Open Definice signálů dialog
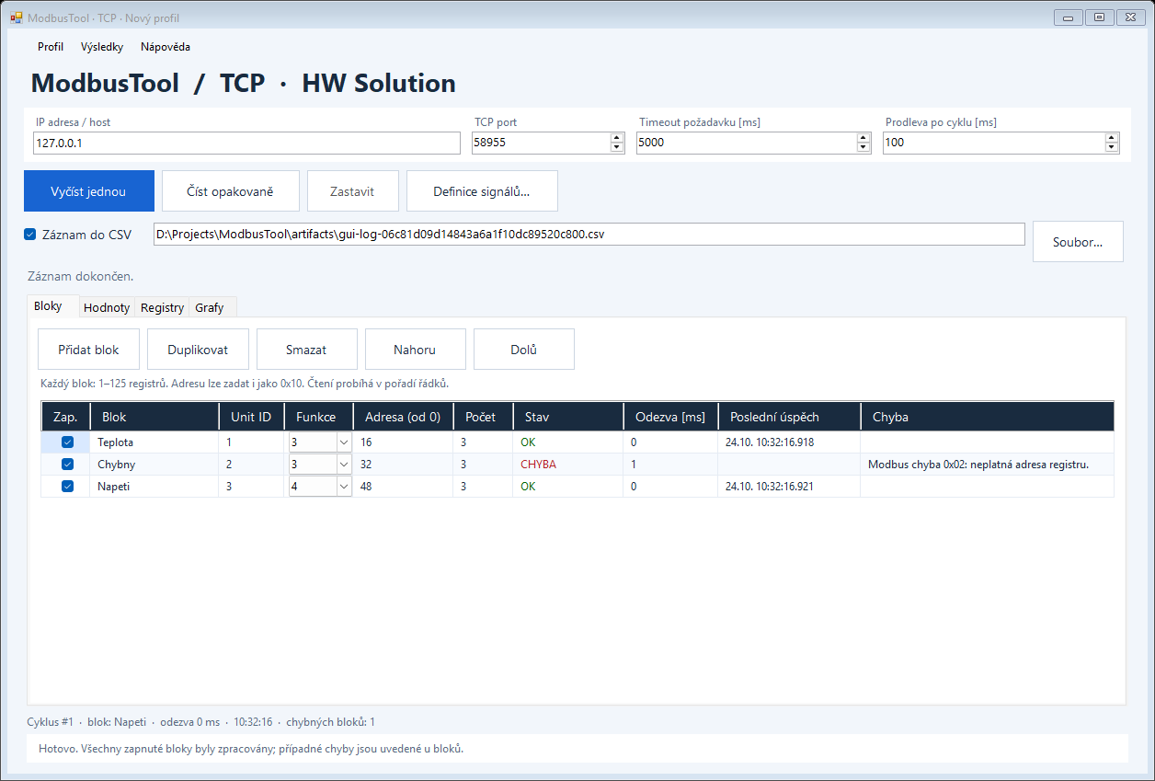Viewport: 1155px width, 781px height. click(482, 191)
